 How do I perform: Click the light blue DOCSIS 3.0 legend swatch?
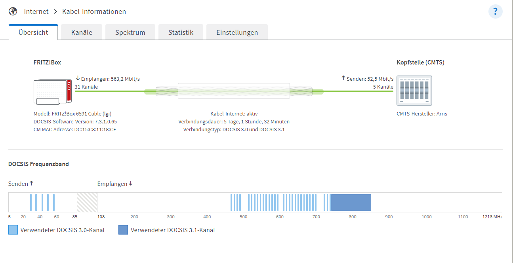(13, 230)
